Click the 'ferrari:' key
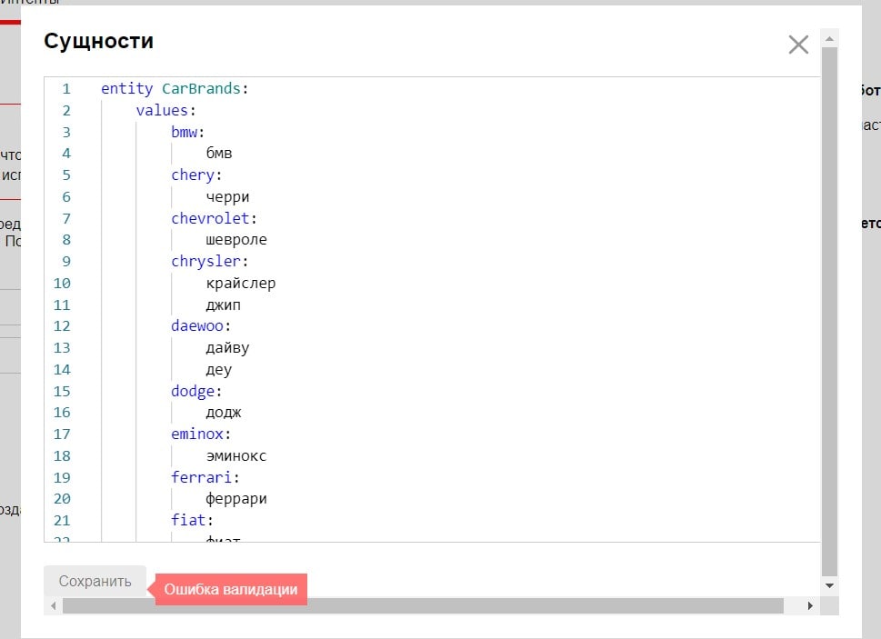The height and width of the screenshot is (639, 881). (205, 477)
